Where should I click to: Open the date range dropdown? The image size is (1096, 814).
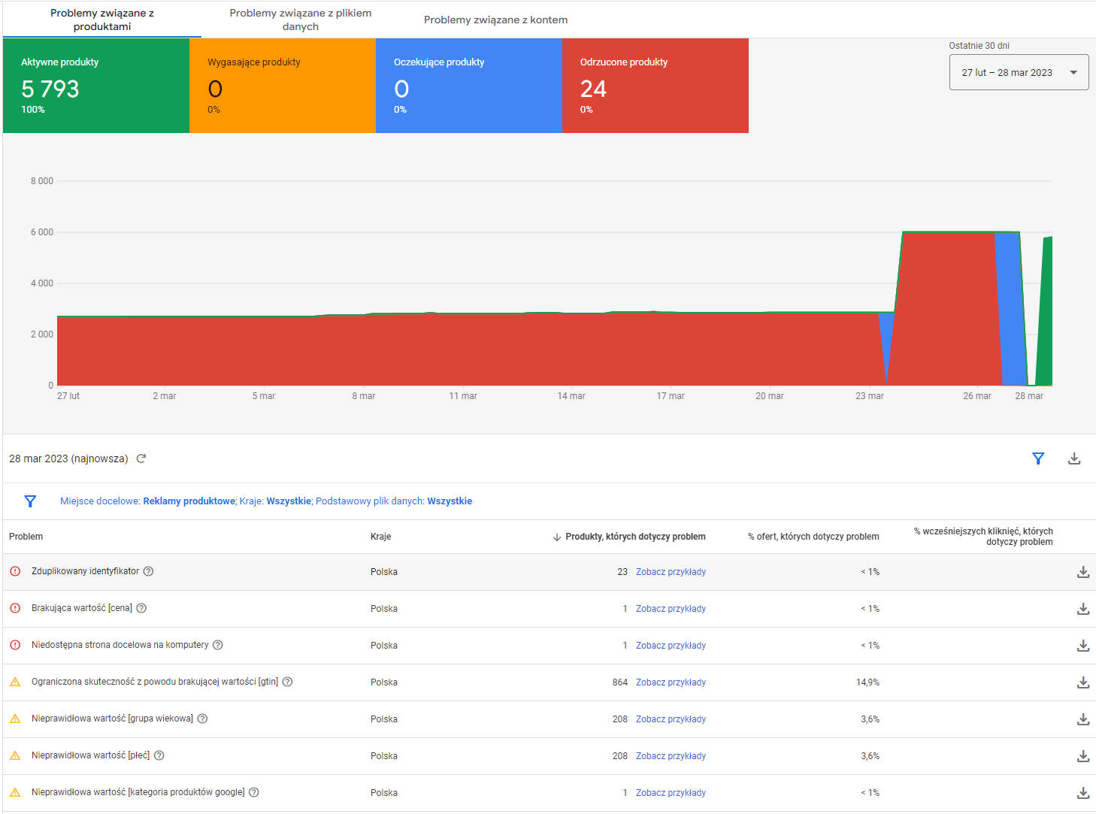click(x=1019, y=73)
